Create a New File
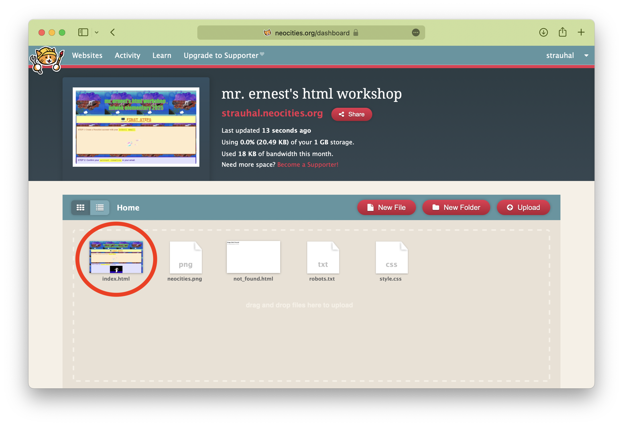Image resolution: width=623 pixels, height=426 pixels. pyautogui.click(x=386, y=208)
